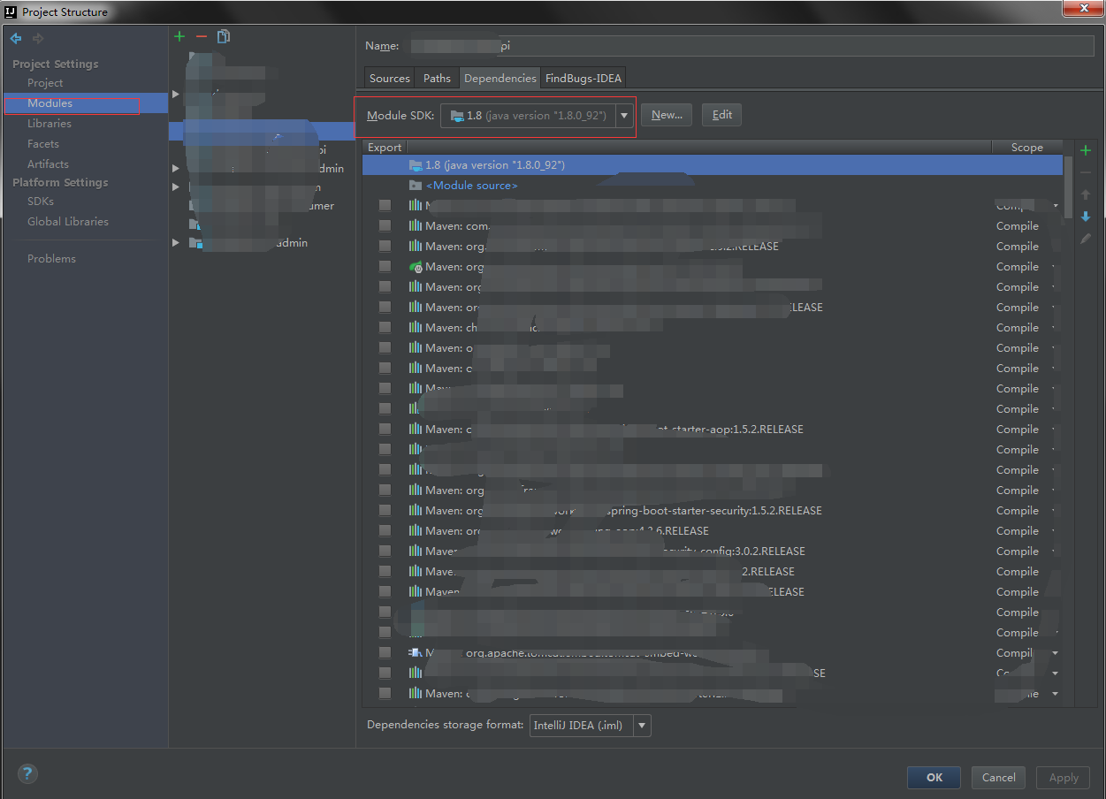
Task: Click the Scope column header
Action: tap(1027, 148)
